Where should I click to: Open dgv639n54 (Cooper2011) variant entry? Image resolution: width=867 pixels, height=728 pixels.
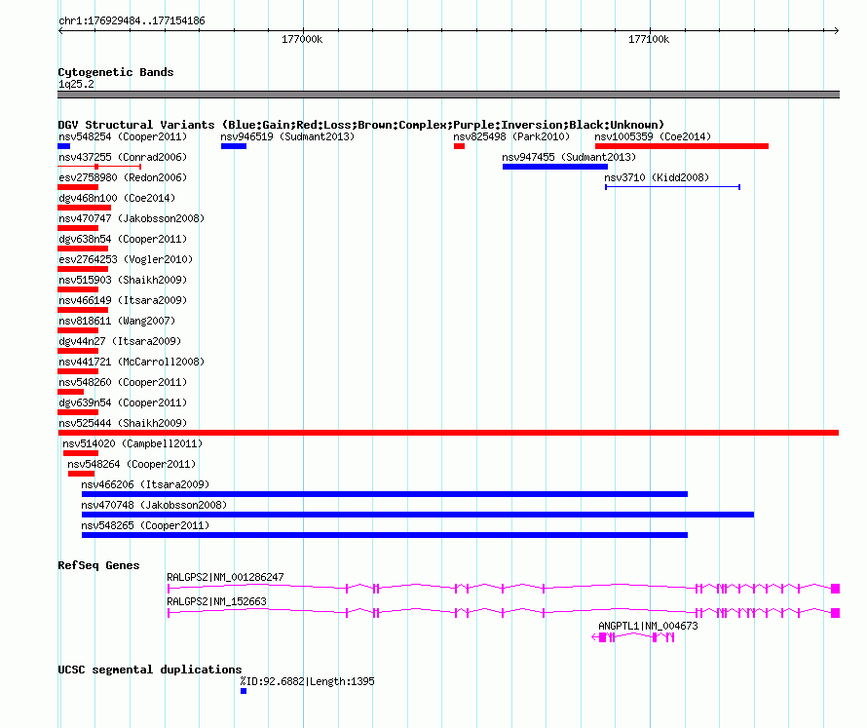pos(123,402)
